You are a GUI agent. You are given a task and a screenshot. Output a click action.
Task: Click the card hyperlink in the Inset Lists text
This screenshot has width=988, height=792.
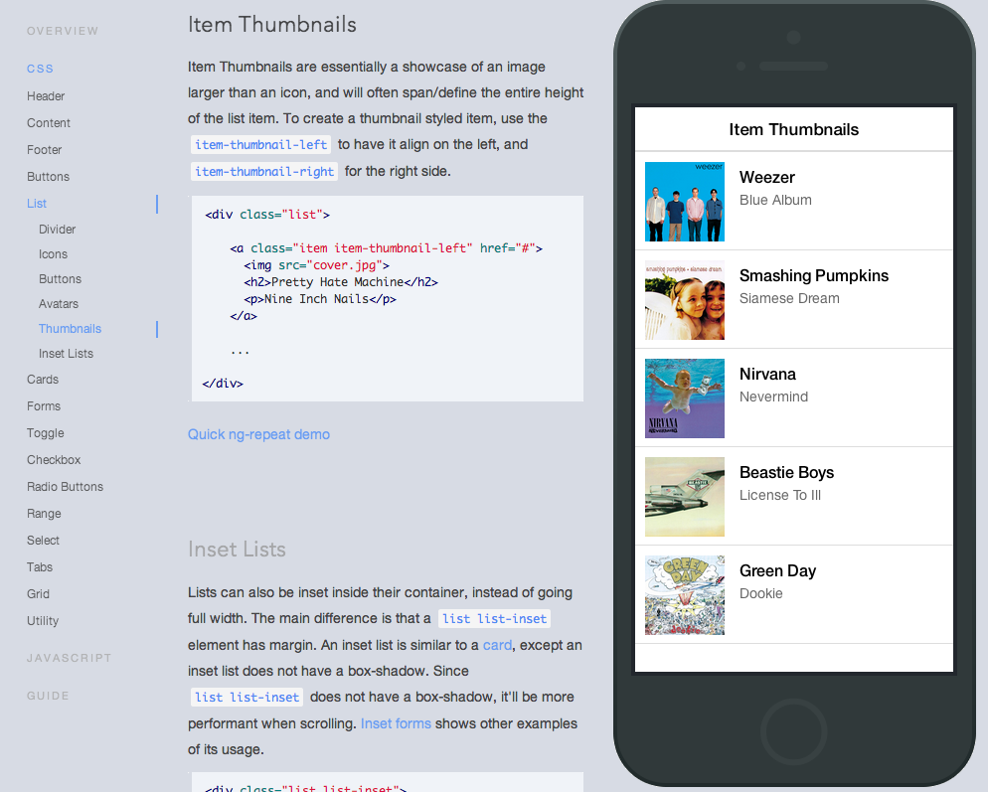point(497,644)
